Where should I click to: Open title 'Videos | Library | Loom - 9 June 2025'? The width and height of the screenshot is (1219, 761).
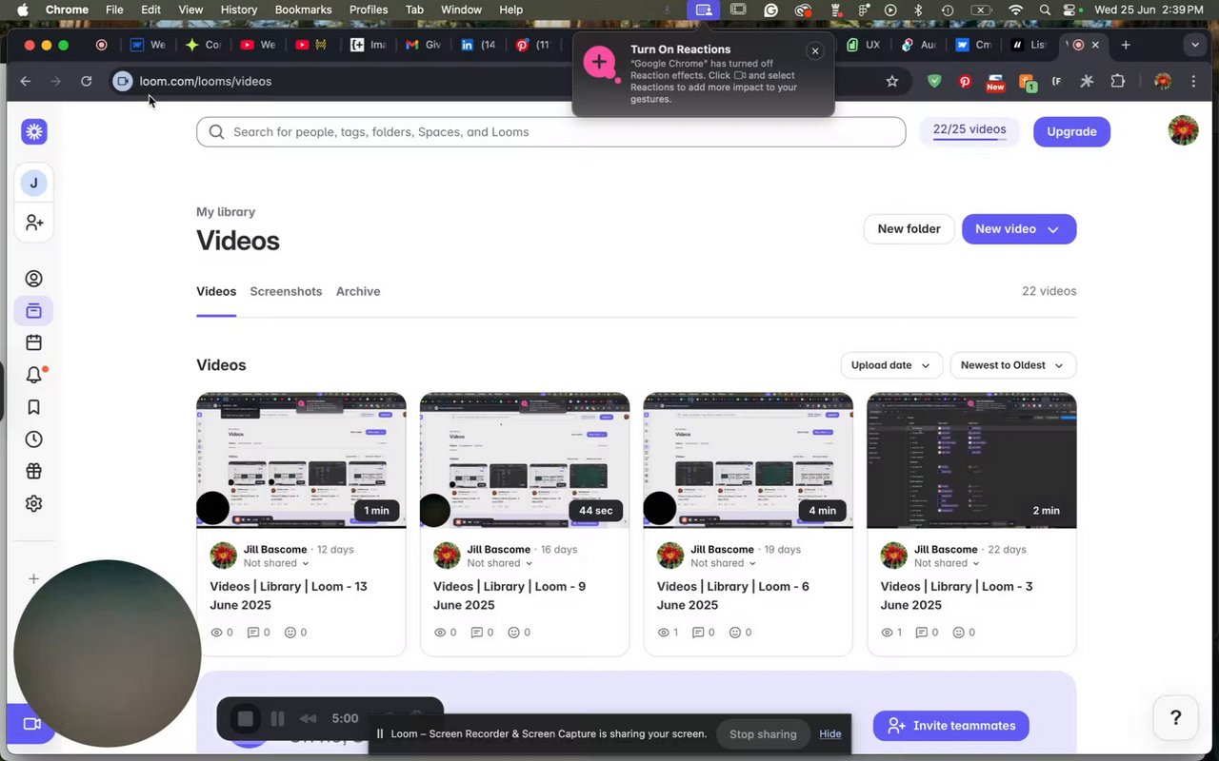510,595
